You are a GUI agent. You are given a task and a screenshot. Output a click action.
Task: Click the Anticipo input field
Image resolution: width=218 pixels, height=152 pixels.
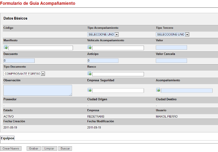103,61
